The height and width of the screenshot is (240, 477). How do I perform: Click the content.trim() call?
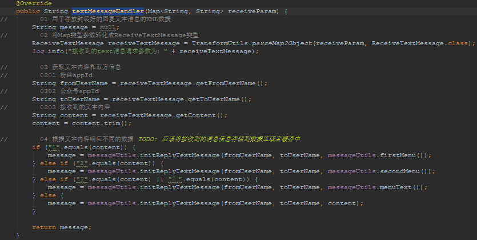[100, 123]
